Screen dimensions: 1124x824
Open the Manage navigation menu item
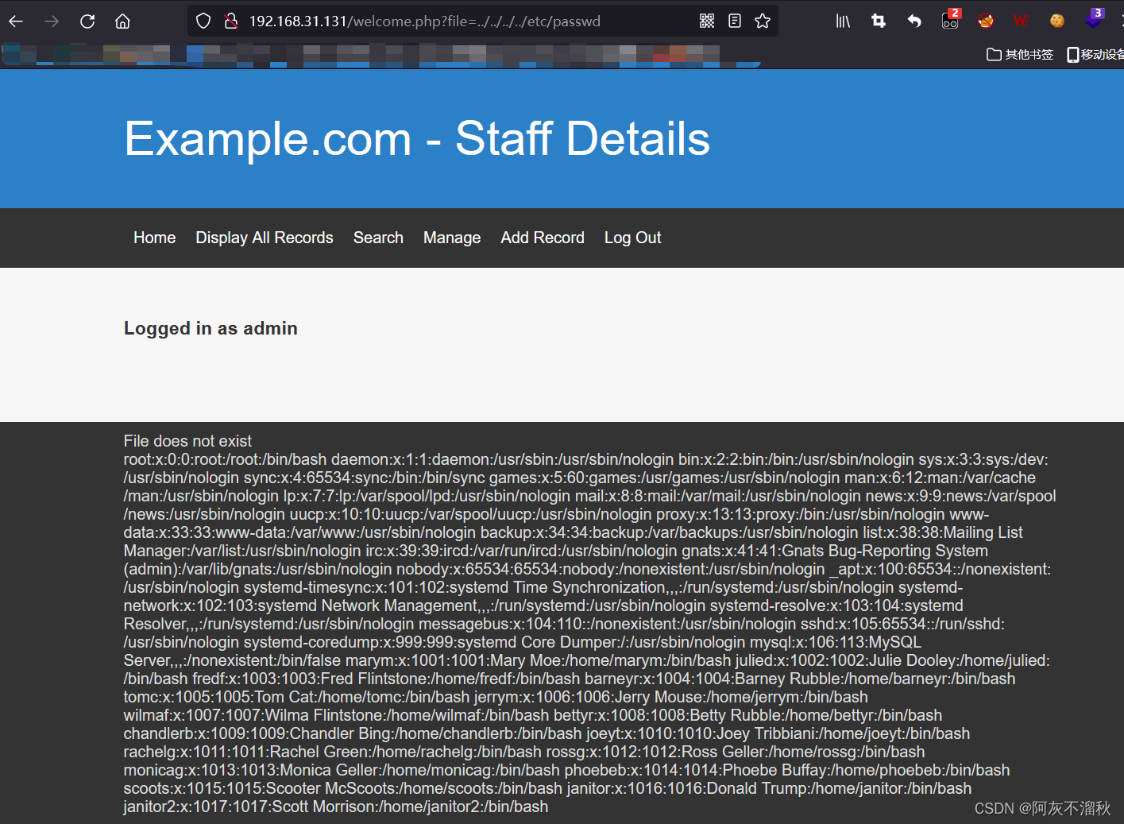(x=451, y=238)
